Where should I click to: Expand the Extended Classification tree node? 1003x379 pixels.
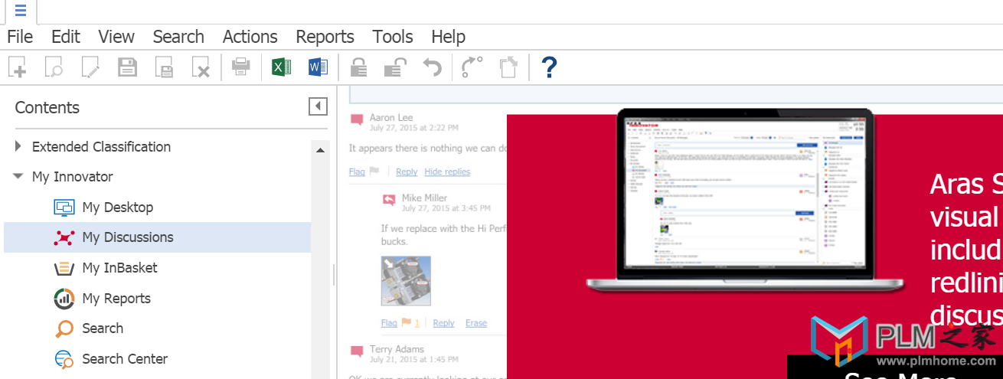(18, 146)
